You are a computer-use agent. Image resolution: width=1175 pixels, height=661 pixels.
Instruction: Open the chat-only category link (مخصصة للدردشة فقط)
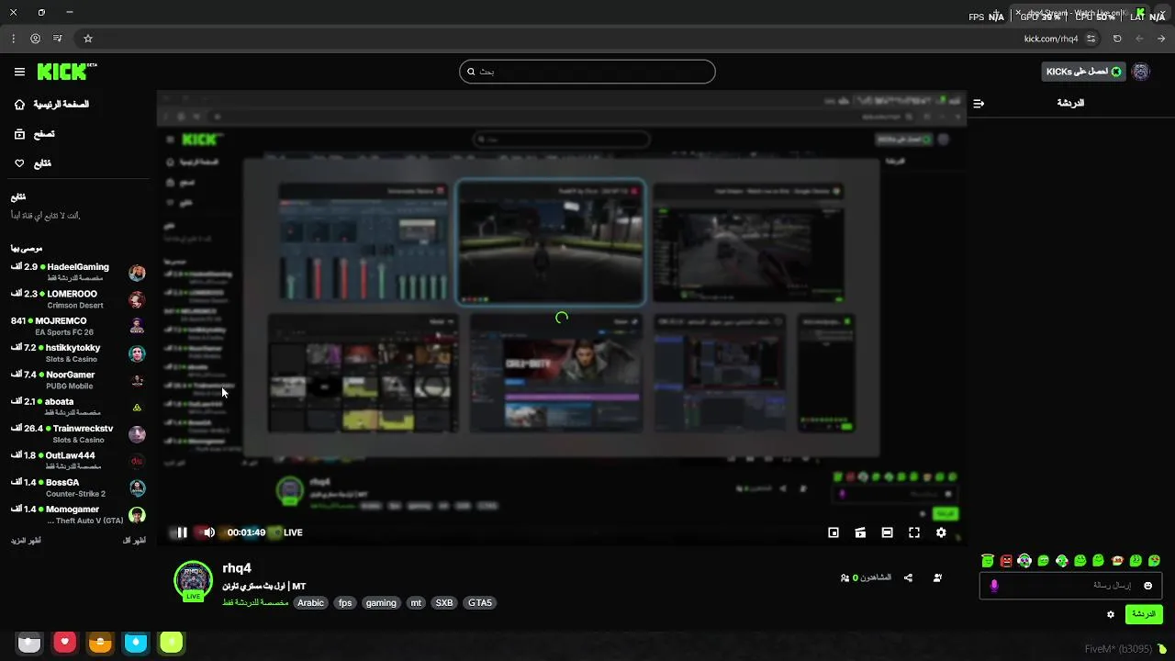[x=255, y=603]
